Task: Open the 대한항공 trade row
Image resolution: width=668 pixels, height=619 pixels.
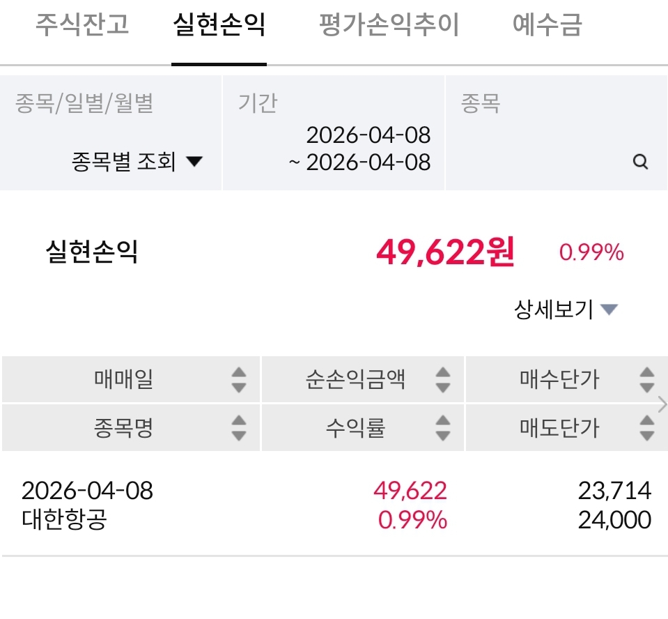Action: (x=334, y=505)
